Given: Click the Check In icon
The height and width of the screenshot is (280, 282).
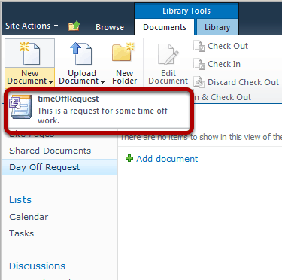Looking at the screenshot, I should coord(199,64).
